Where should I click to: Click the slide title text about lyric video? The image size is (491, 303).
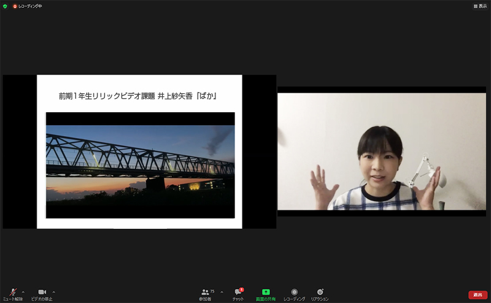pyautogui.click(x=139, y=96)
